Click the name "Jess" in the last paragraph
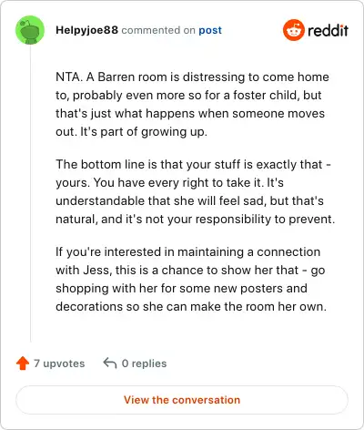This screenshot has width=364, height=430. coord(96,270)
